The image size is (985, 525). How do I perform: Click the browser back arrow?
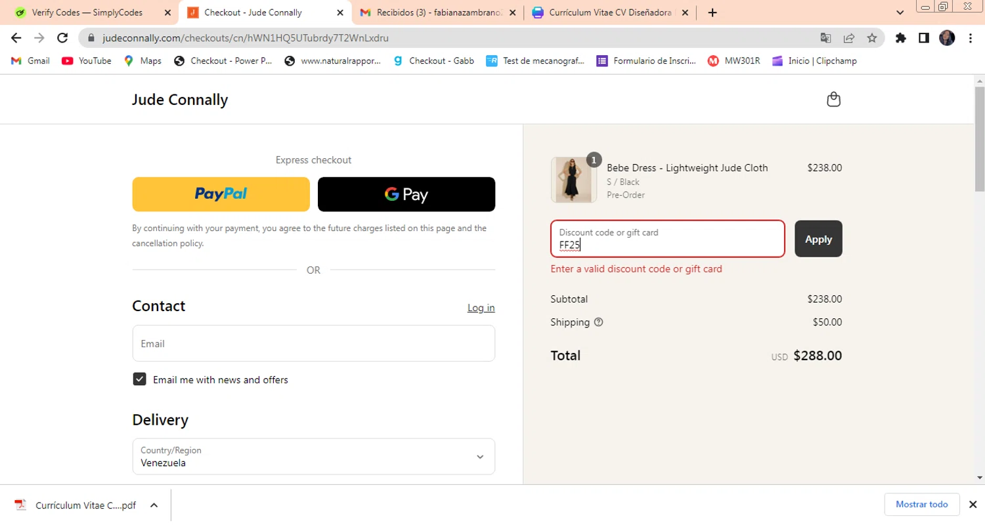(16, 38)
